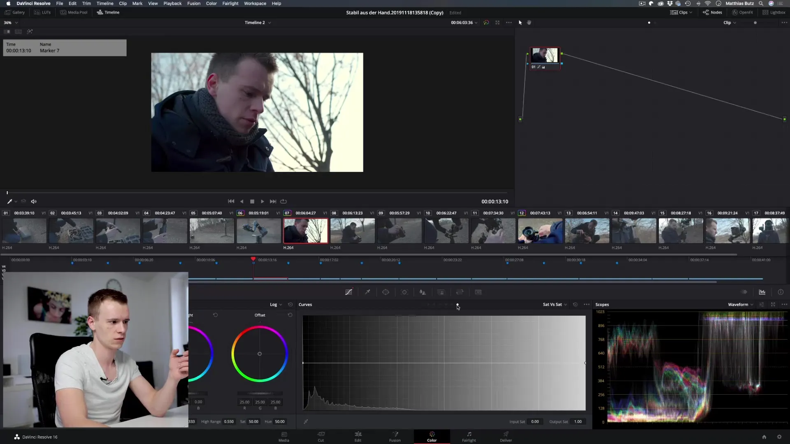Click the viewer qualifier picker icon

[9, 201]
